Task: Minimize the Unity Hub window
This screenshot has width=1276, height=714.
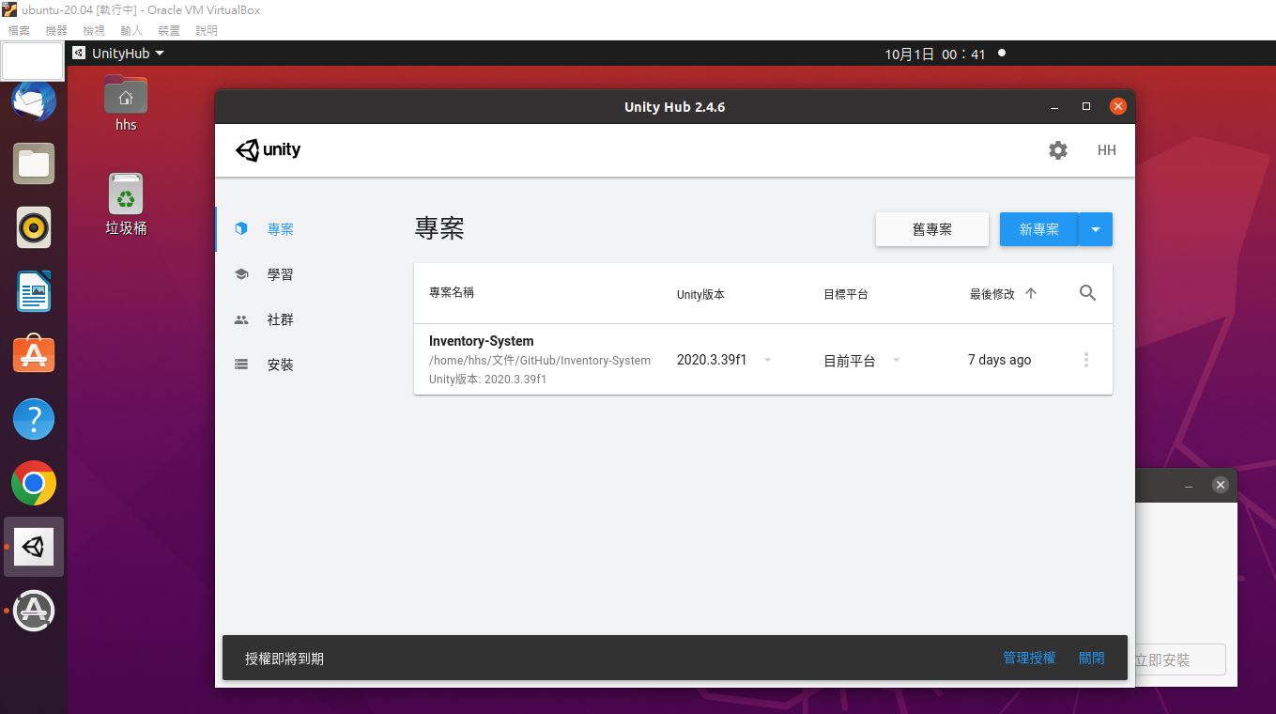Action: [1055, 106]
